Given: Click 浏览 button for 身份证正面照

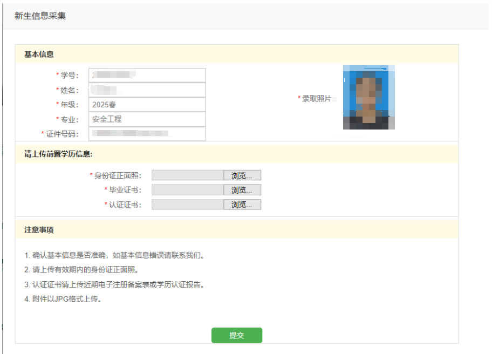Looking at the screenshot, I should (x=242, y=175).
